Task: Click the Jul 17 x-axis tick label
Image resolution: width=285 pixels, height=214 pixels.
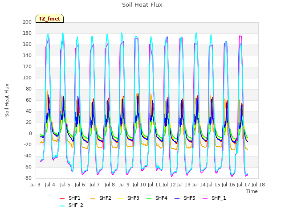Action: pos(243,185)
